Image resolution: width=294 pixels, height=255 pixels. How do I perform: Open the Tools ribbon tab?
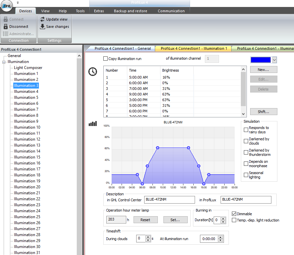point(80,11)
